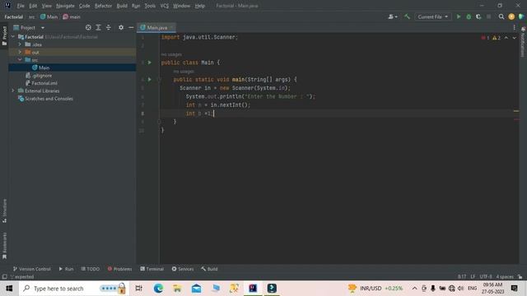Open IntelliJ IDEA from Windows taskbar
Viewport: 527px width, 296px height.
click(x=253, y=289)
